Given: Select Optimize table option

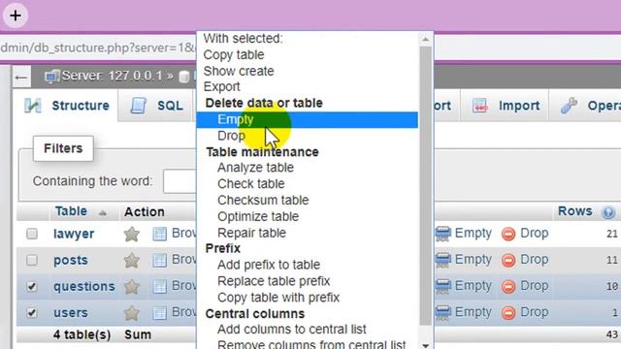Looking at the screenshot, I should 307,216.
